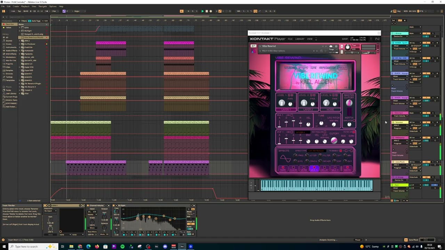445x250 pixels.
Task: Click the tempo field showing 98.00
Action: click(x=25, y=11)
